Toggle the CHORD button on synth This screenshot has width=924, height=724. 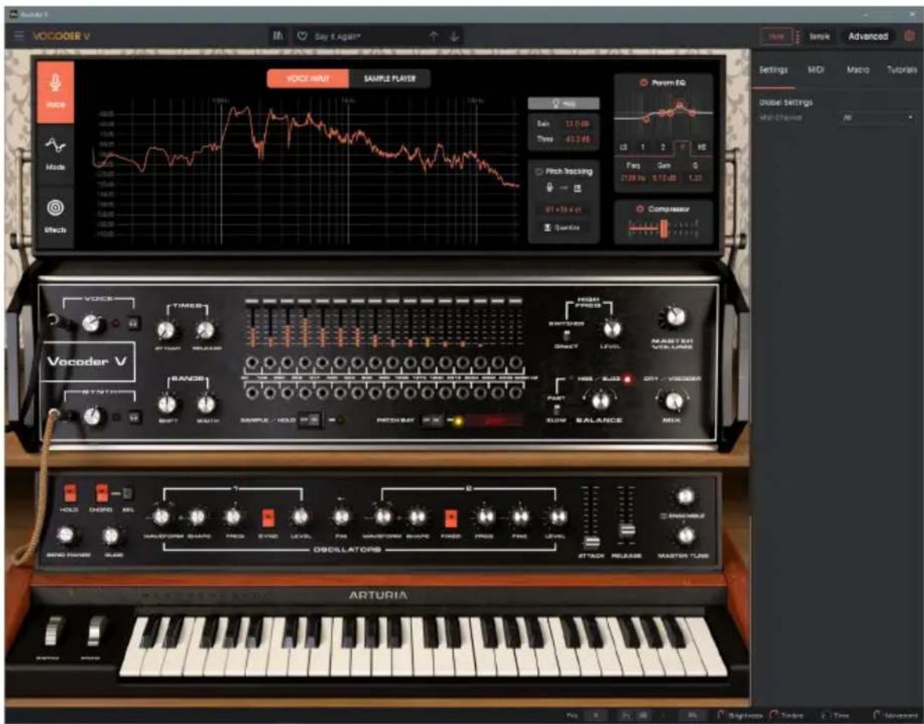tap(101, 493)
